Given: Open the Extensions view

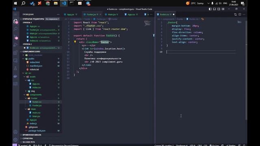Looking at the screenshot, I should click(x=15, y=52).
